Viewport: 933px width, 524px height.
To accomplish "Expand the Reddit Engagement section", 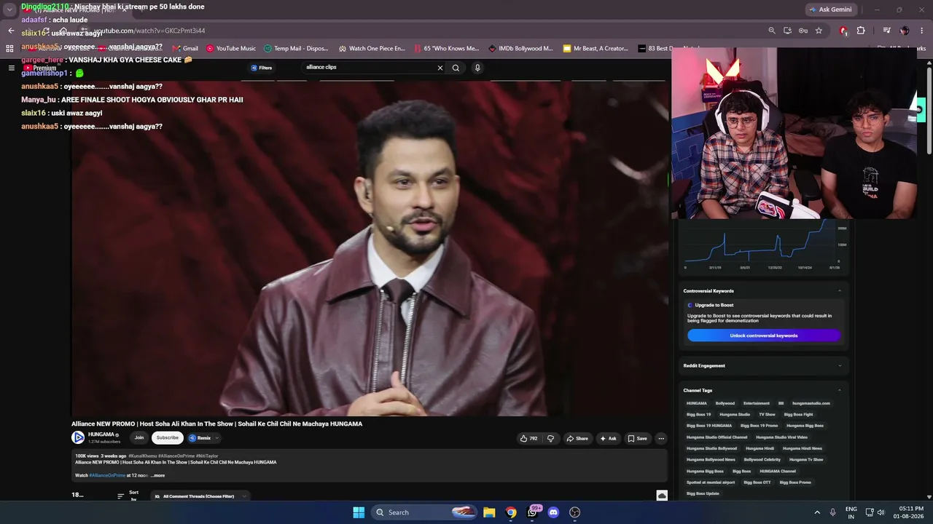I will pos(840,365).
